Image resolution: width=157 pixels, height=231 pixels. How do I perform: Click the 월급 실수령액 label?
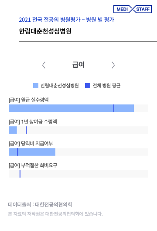(x=29, y=100)
